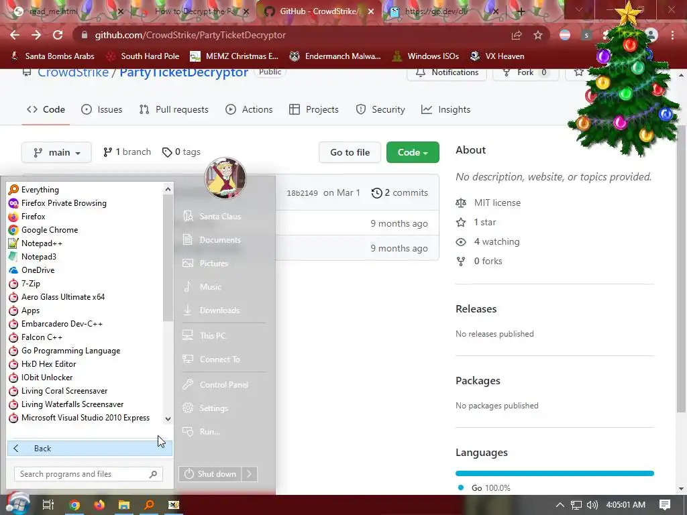Go back in browser history

15,35
